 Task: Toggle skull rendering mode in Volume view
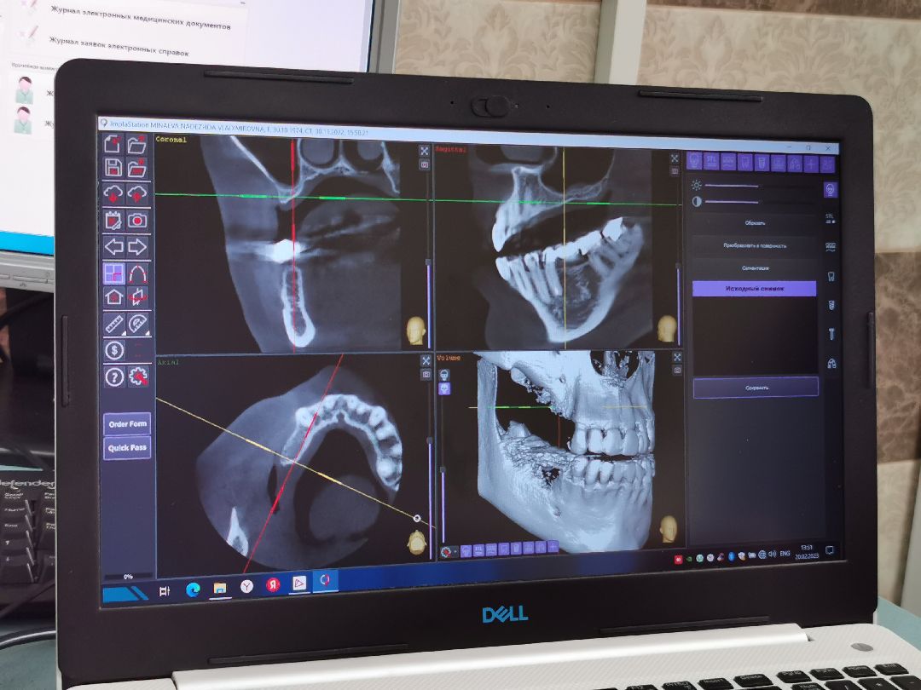pyautogui.click(x=444, y=388)
